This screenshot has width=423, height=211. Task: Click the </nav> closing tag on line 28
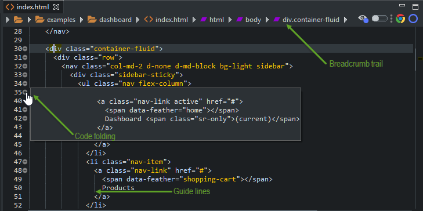tap(57, 31)
